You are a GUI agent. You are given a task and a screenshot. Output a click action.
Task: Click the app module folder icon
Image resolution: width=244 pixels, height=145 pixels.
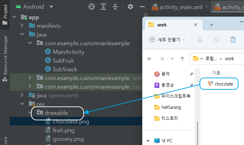click(24, 17)
